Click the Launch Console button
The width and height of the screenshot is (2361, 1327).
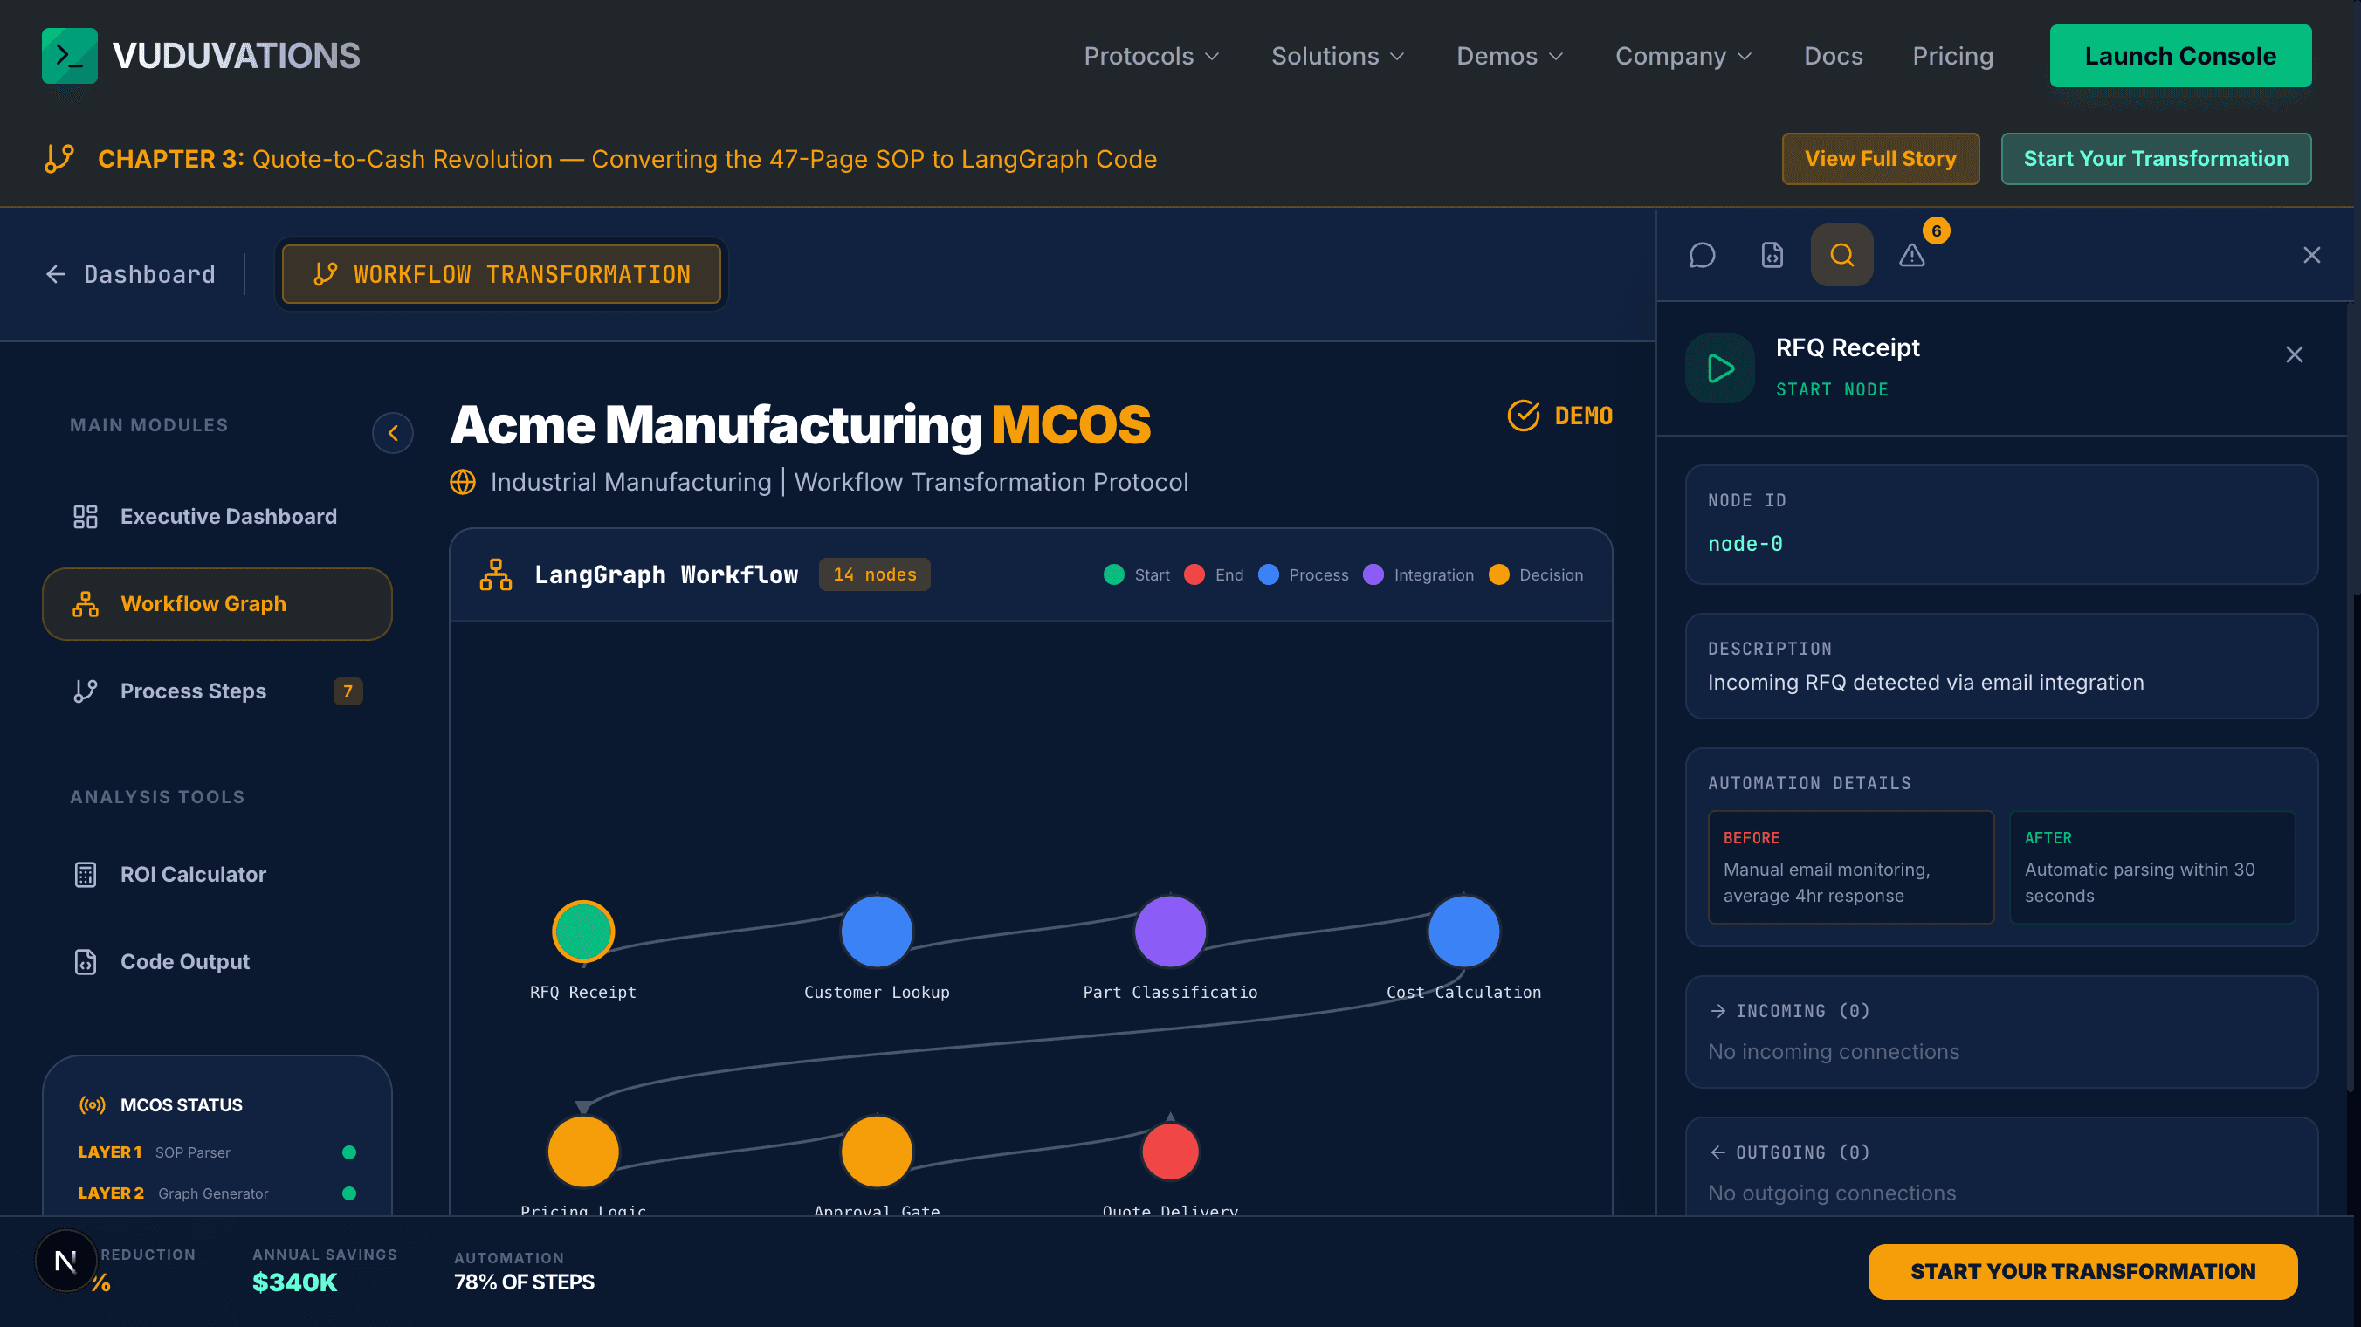tap(2180, 56)
